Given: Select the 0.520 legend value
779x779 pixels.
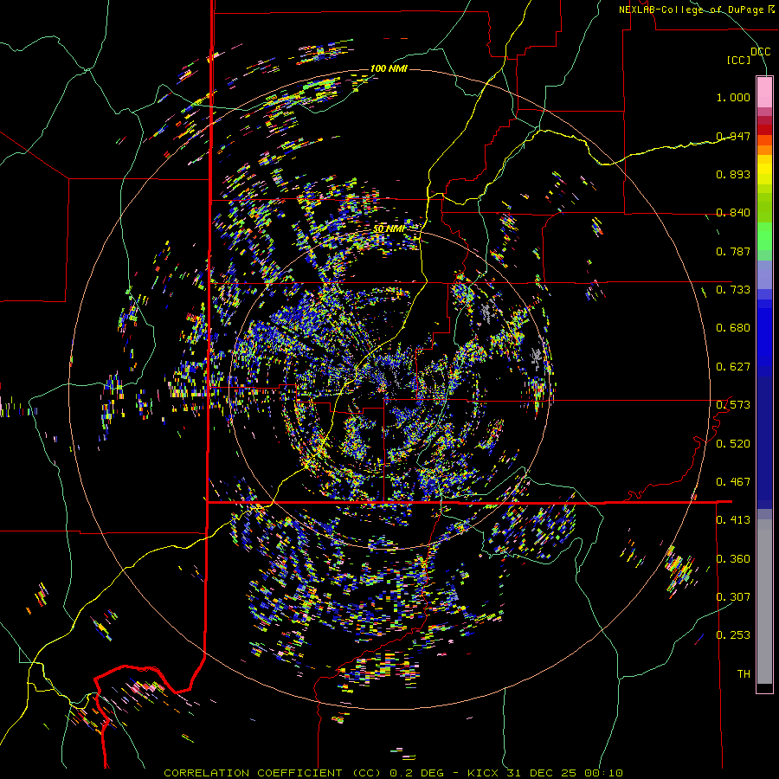Looking at the screenshot, I should [x=733, y=444].
